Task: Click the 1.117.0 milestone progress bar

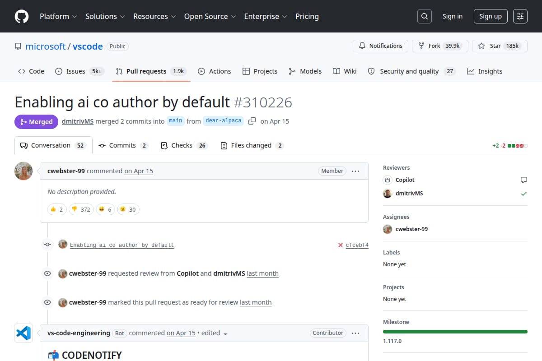Action: pyautogui.click(x=455, y=332)
